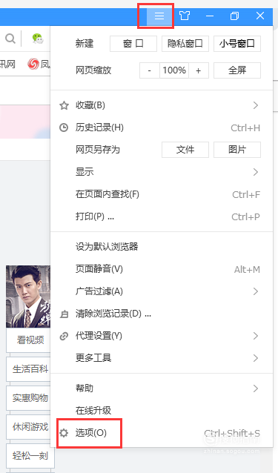
Task: Choose 设为默认浏览器 from the menu
Action: 162,247
